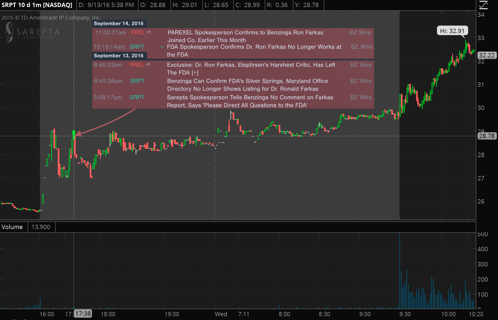Click the SRPT ticker on the 10:16:14am row

point(137,47)
